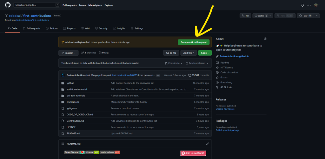Image resolution: width=325 pixels, height=159 pixels.
Task: Open the .gitignore file
Action: click(72, 108)
